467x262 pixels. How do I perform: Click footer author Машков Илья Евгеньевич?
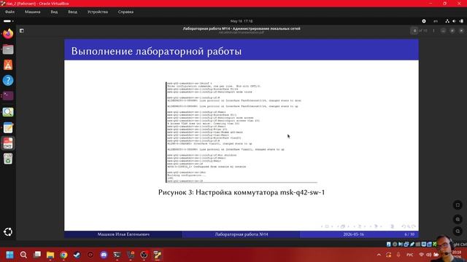pos(123,234)
